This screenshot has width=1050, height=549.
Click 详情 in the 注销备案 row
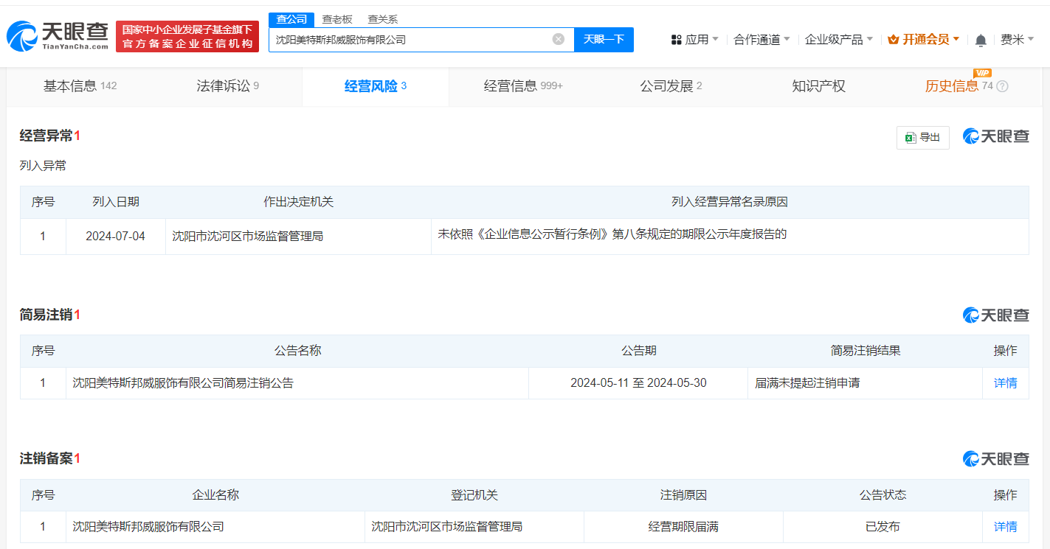coord(1005,526)
